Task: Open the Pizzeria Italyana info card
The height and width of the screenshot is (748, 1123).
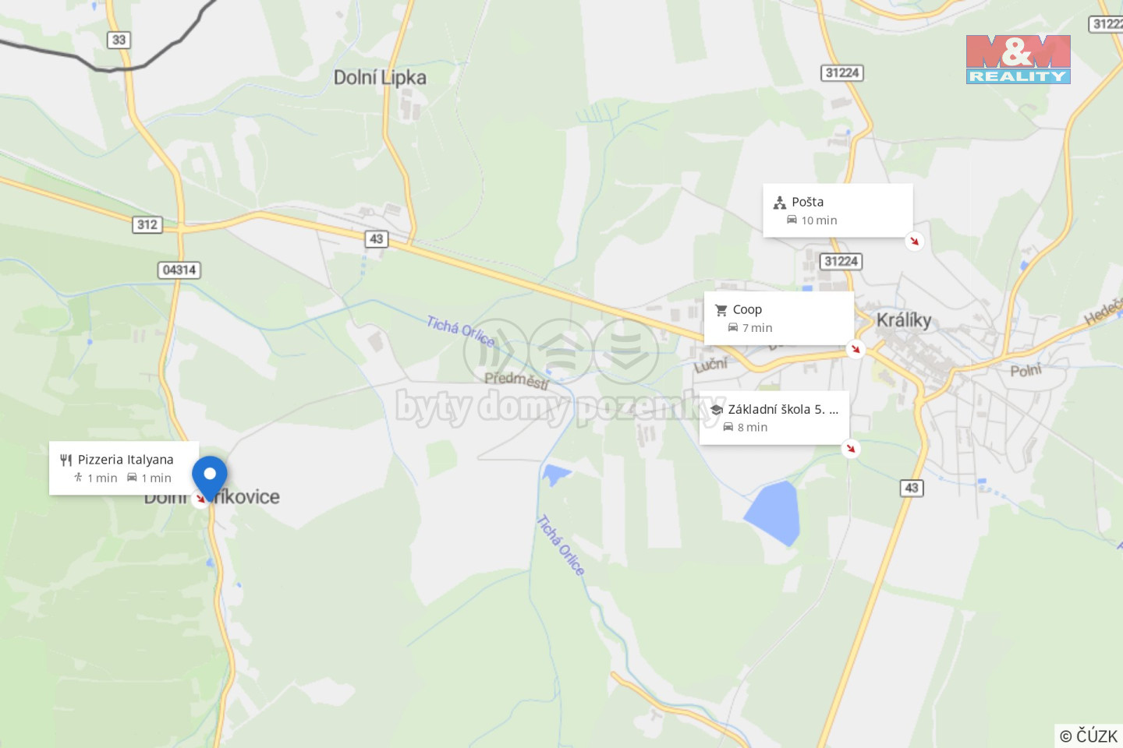Action: 124,467
